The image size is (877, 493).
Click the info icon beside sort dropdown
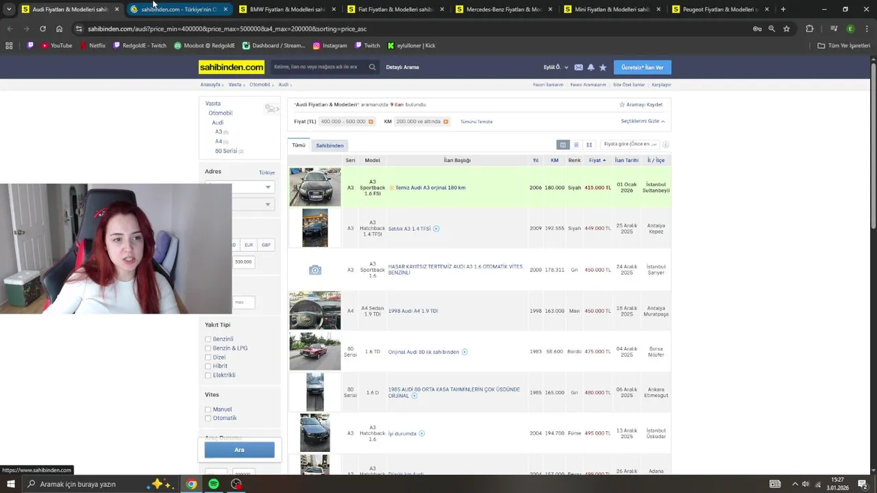point(665,144)
